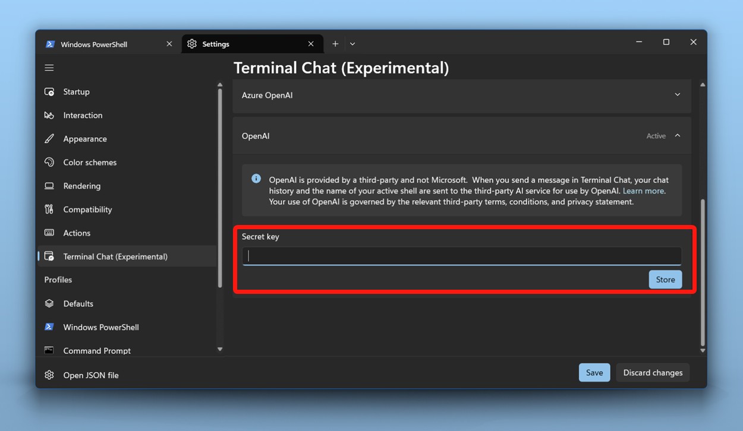
Task: Open Compatibility settings via its icon
Action: coord(49,209)
